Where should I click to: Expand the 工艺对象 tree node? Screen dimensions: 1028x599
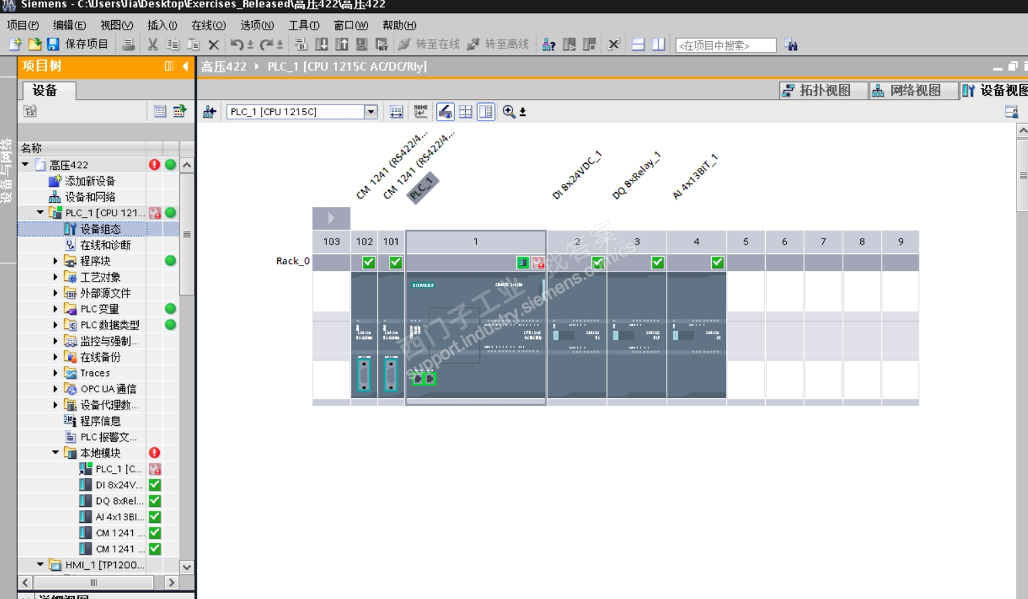point(55,277)
